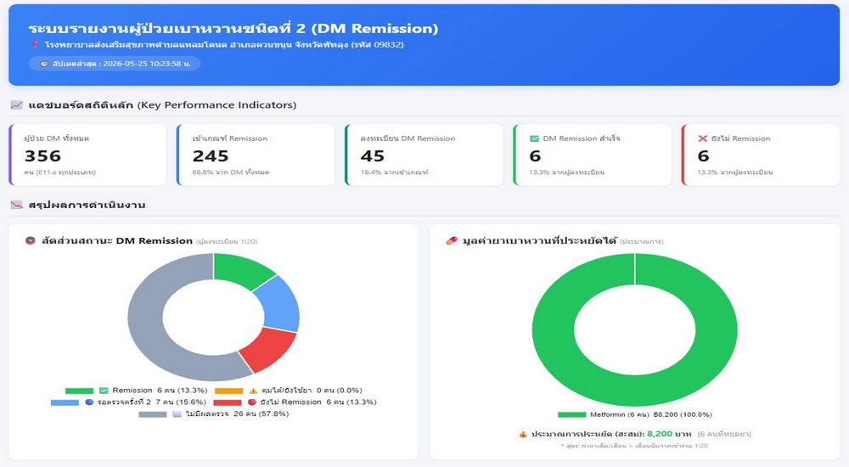849x467 pixels.
Task: Click the donut icon beside สัดส่วนสถานะ DM Remission
Action: [x=31, y=240]
